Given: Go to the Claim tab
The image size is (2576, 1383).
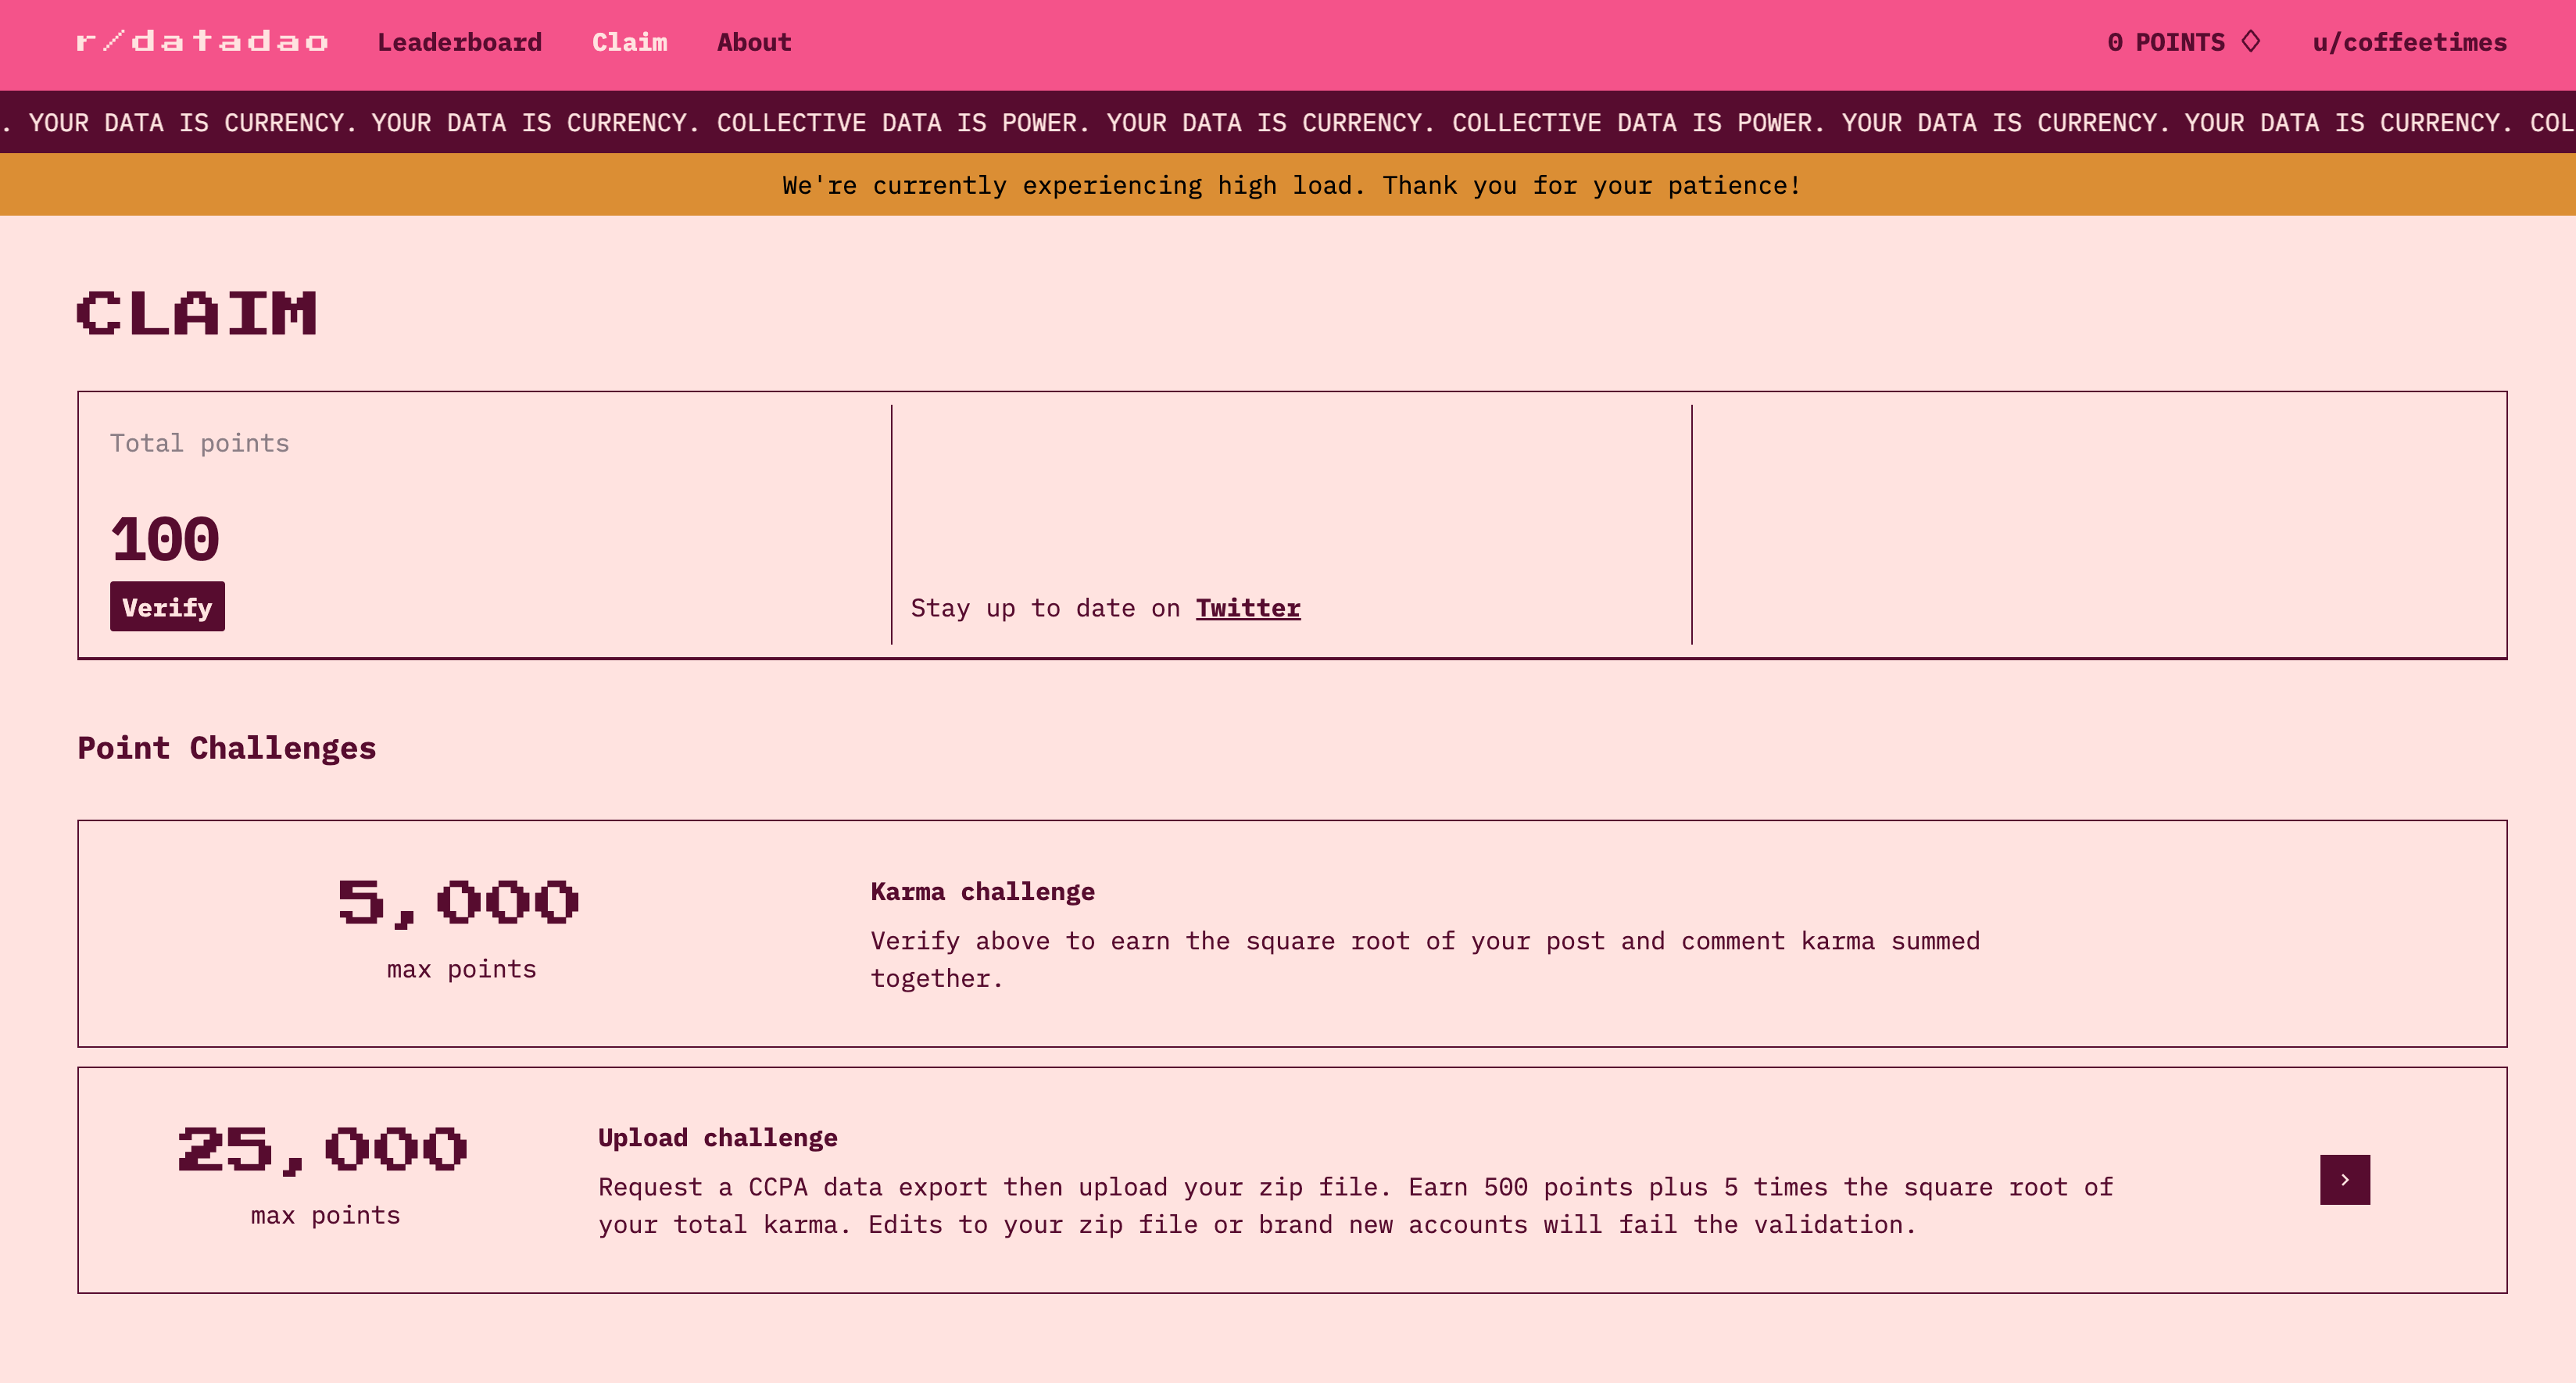Looking at the screenshot, I should pos(629,42).
